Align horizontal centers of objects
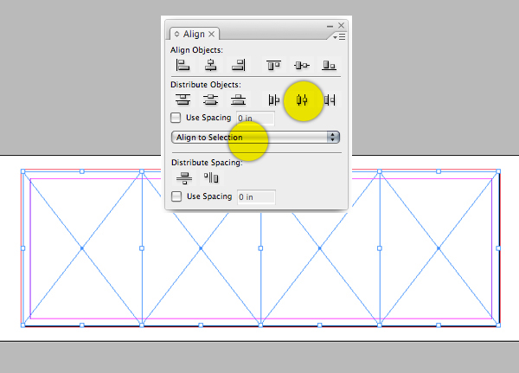The height and width of the screenshot is (373, 519). (x=210, y=65)
